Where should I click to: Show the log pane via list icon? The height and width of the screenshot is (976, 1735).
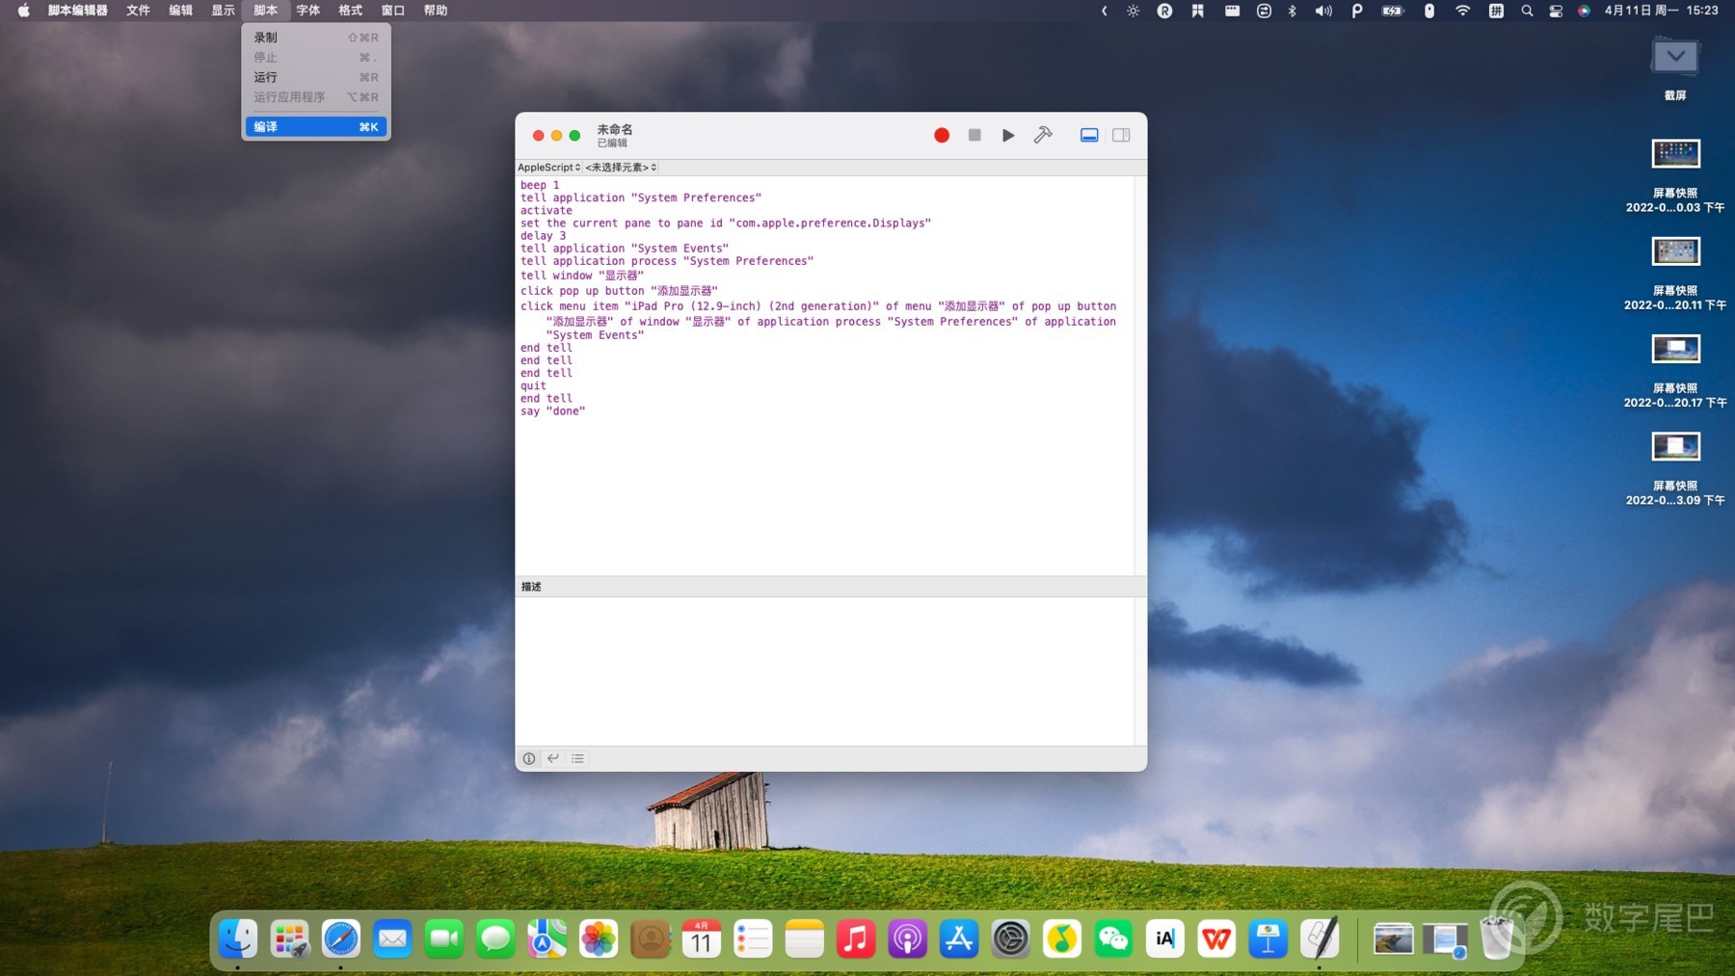[577, 758]
